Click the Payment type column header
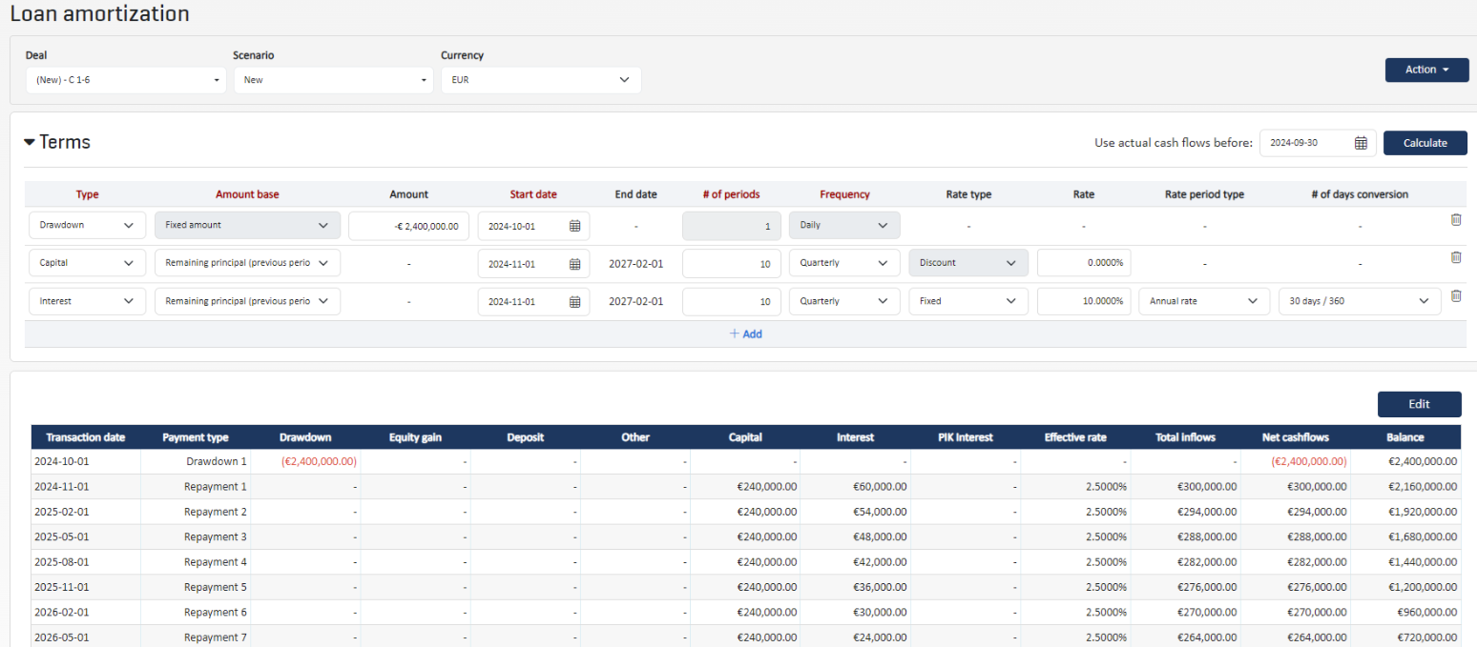Screen dimensions: 1477x647 196,437
